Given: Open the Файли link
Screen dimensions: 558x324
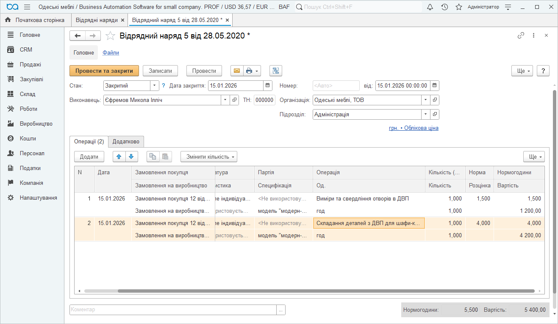Looking at the screenshot, I should [111, 53].
